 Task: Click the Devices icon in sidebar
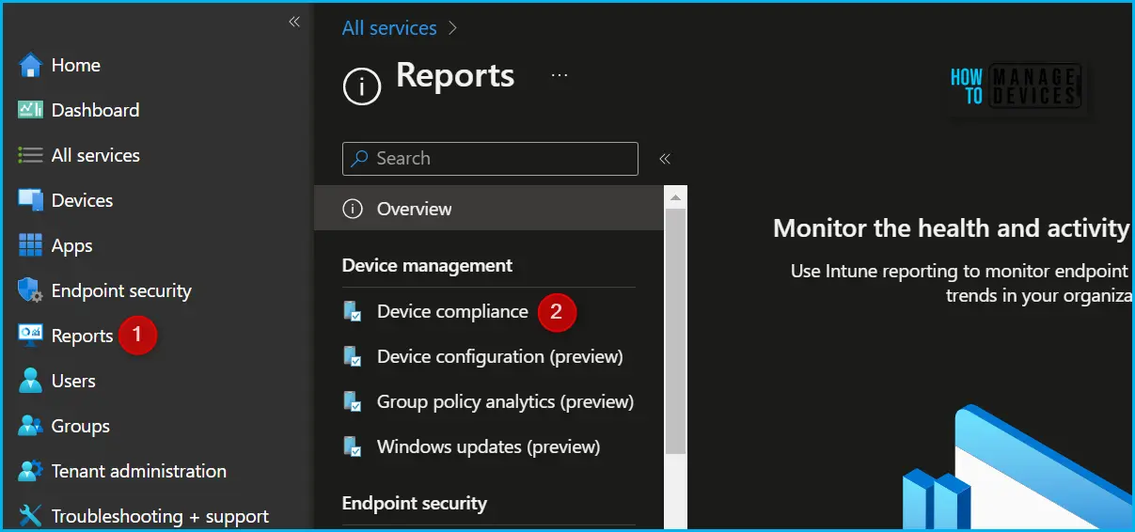click(30, 200)
